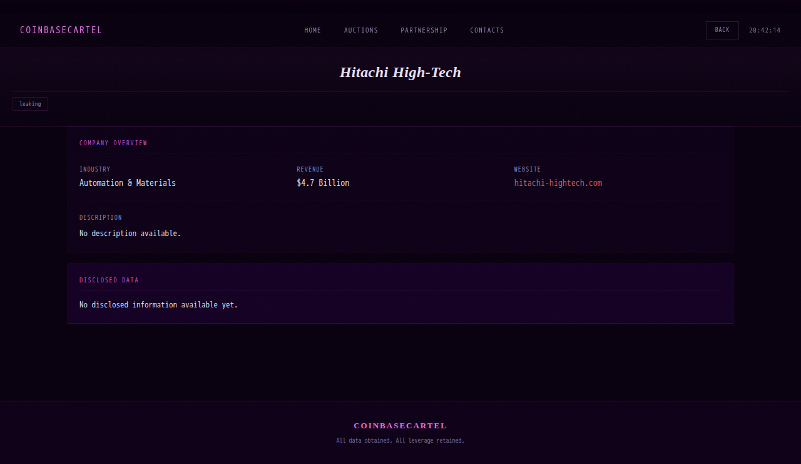Open the Contacts navigation link
Screen dimensions: 801x464
[487, 30]
